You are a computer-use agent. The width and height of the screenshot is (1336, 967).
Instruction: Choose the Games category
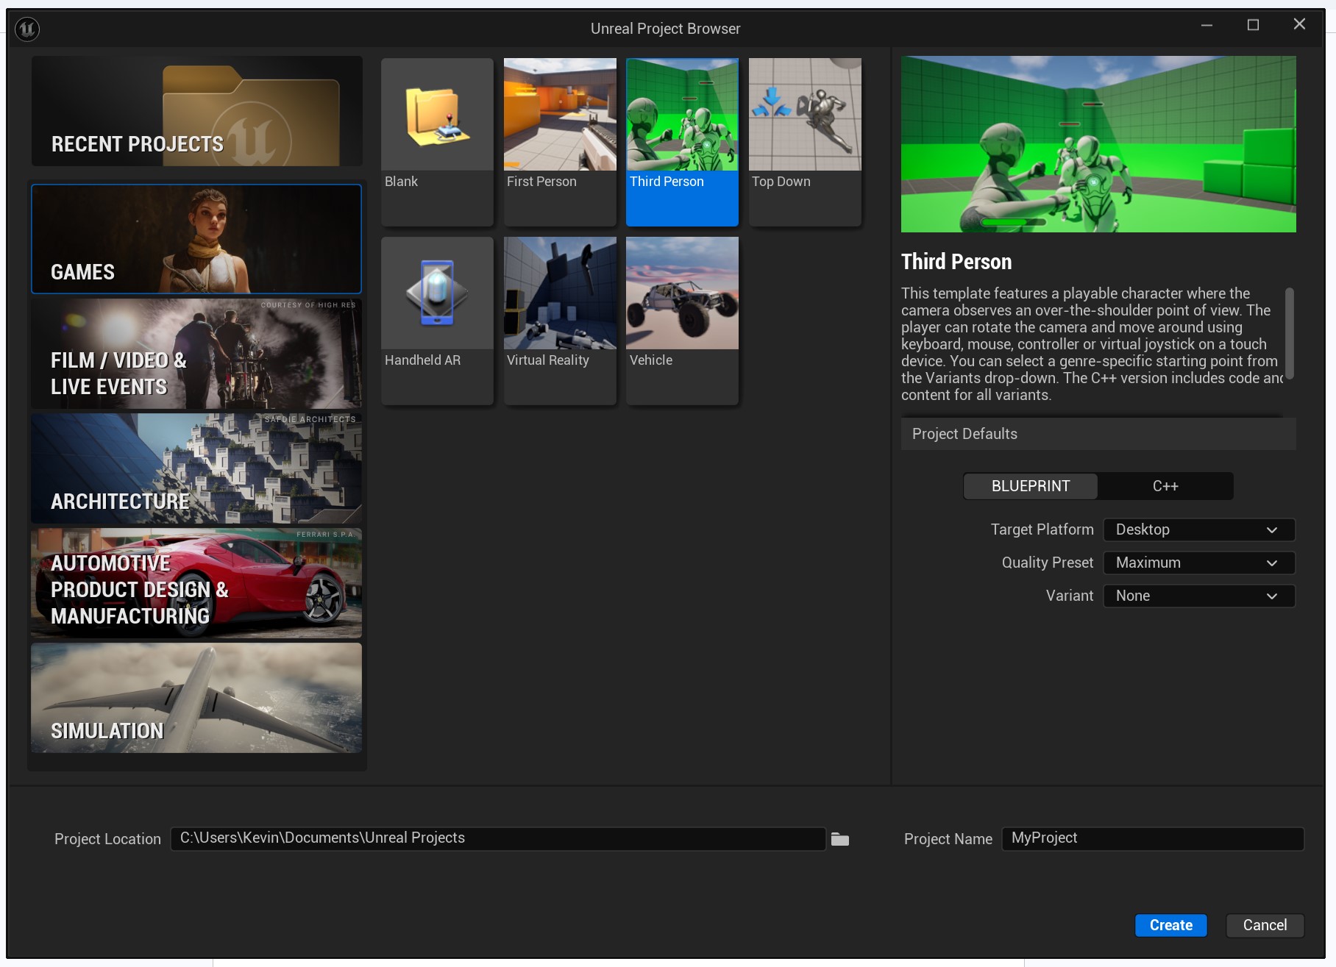click(196, 239)
